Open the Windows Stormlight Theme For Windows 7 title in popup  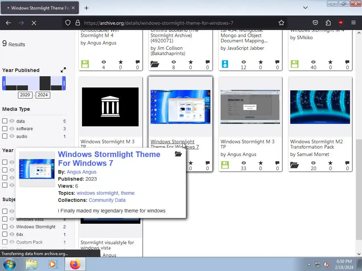tap(109, 158)
